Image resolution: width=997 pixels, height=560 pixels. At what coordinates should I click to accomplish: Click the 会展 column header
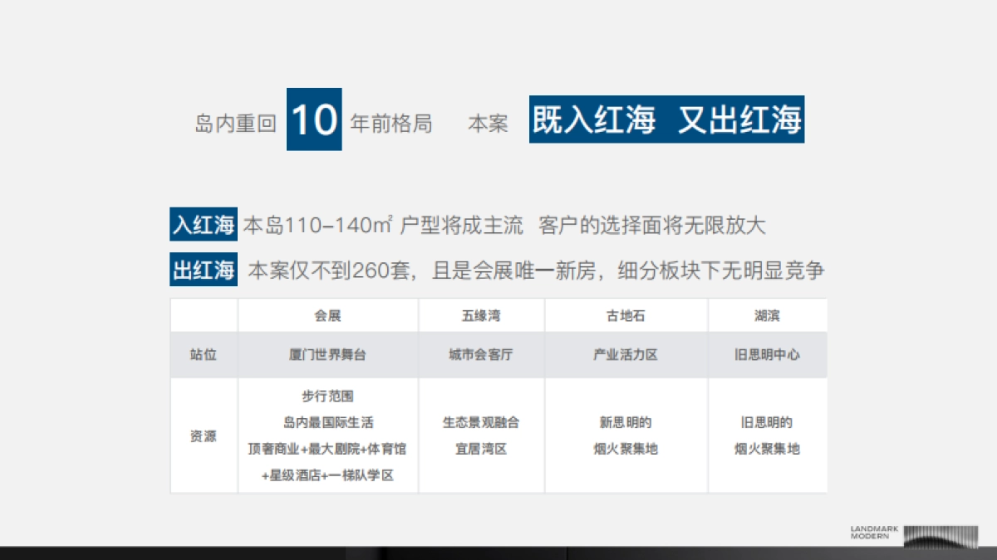(327, 316)
